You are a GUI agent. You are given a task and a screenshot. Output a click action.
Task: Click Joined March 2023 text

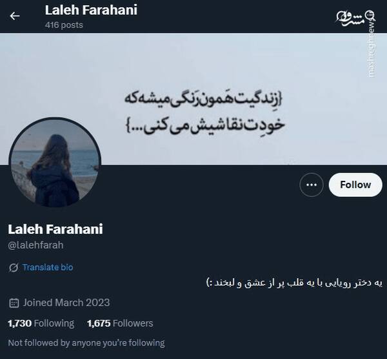coord(66,303)
